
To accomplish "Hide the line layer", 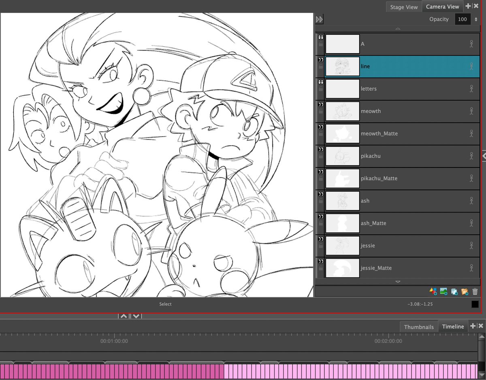I will pos(321,59).
